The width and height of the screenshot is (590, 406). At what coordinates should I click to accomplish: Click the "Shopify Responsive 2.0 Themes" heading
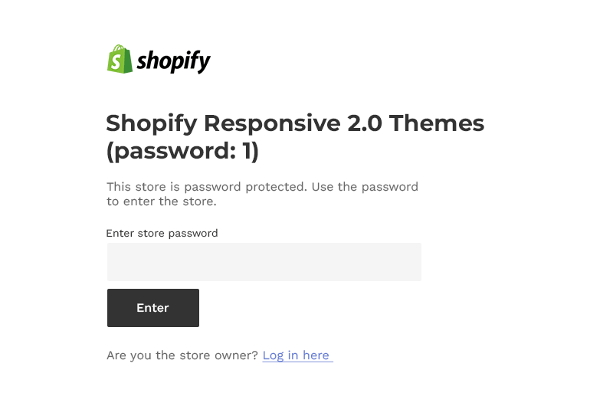295,123
